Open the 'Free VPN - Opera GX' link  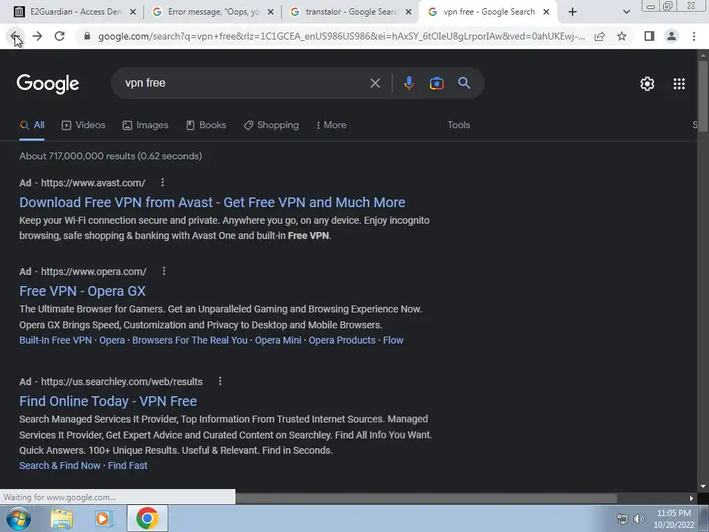coord(82,291)
